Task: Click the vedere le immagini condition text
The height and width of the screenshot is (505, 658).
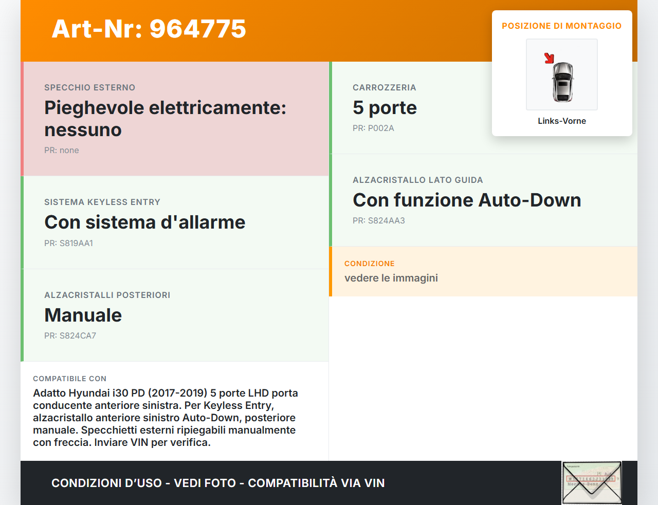Action: tap(391, 278)
